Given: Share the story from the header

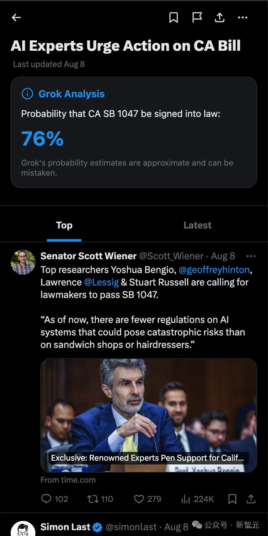Looking at the screenshot, I should [220, 17].
